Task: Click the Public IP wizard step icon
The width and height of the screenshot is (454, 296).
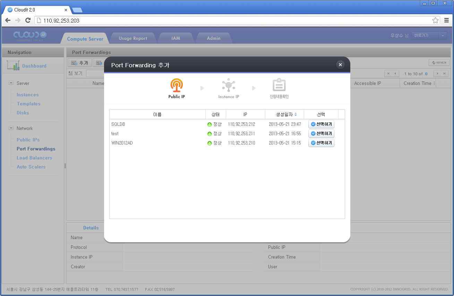Action: click(x=177, y=85)
